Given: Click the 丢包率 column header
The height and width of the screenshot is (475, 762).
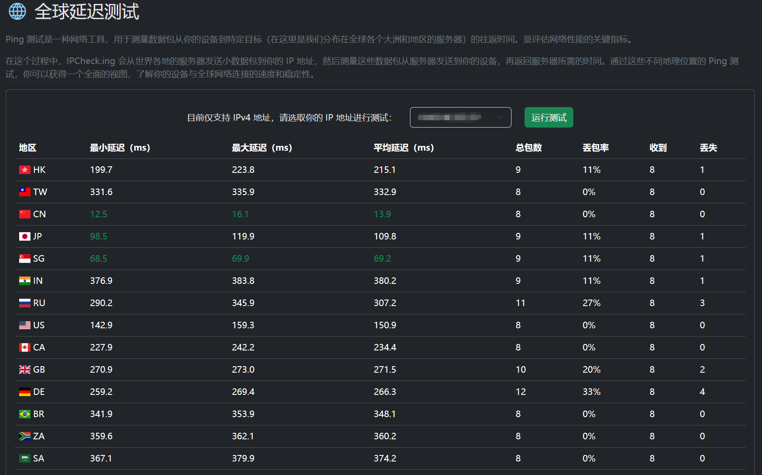Looking at the screenshot, I should coord(595,148).
